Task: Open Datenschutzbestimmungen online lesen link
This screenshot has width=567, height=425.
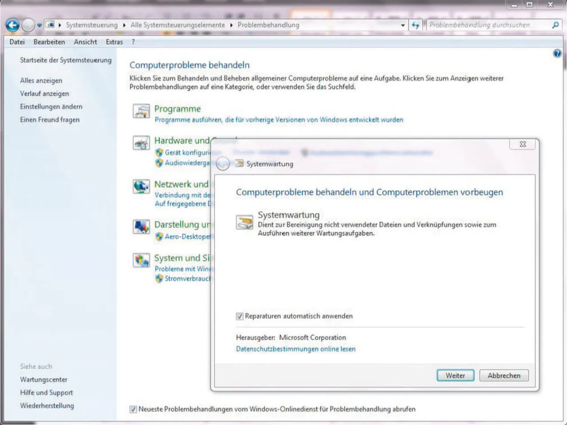Action: 295,349
